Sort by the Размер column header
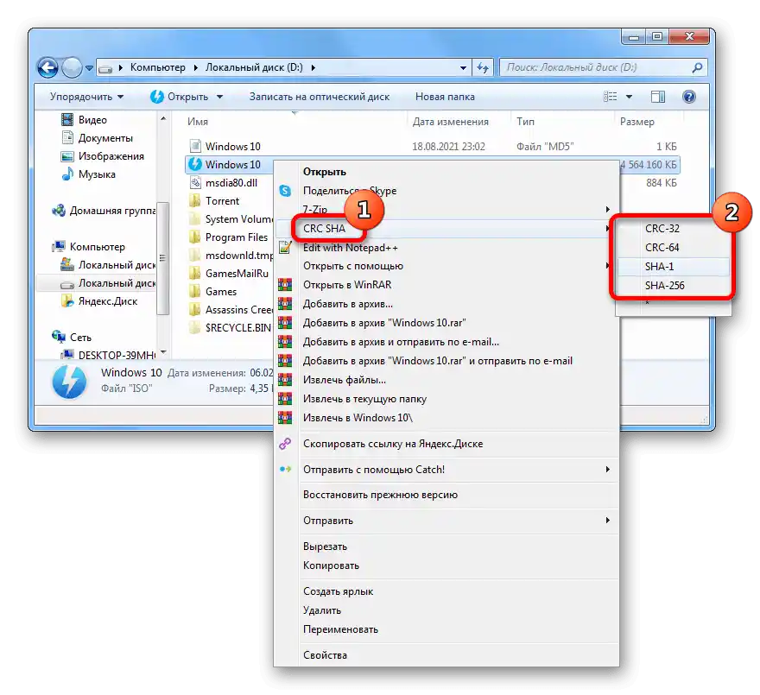 [x=636, y=122]
